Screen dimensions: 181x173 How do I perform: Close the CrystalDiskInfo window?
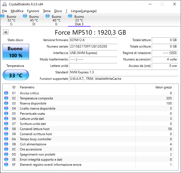pos(174,4)
